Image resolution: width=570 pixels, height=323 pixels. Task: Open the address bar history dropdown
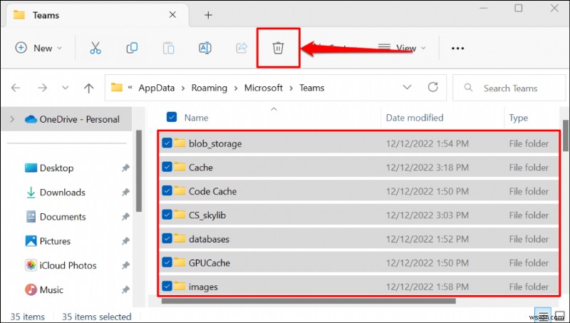(407, 87)
